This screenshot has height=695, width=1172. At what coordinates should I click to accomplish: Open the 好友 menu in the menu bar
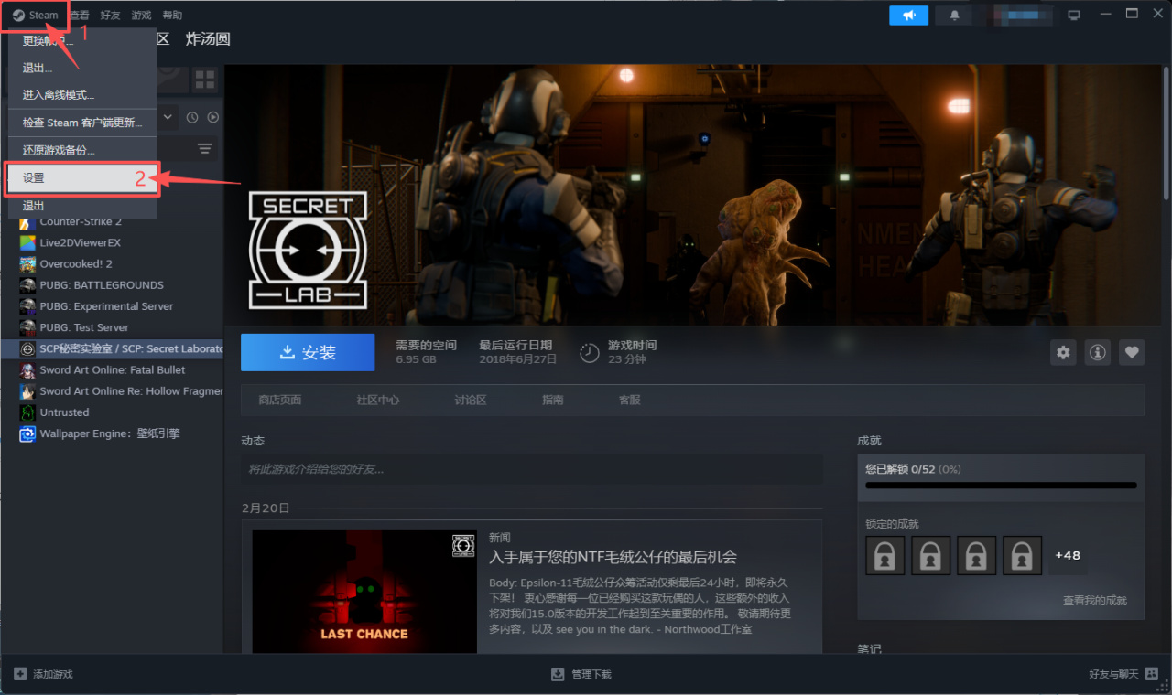pyautogui.click(x=110, y=16)
